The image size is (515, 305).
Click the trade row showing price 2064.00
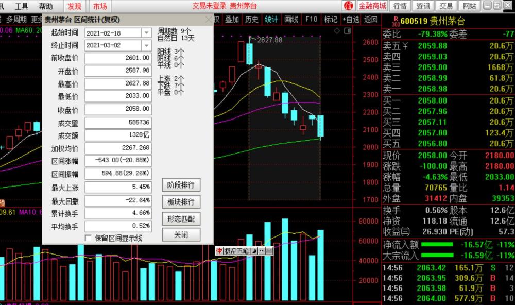(449, 298)
